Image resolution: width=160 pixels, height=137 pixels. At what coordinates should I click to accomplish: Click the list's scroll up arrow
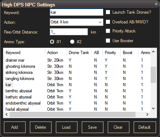tap(153, 52)
